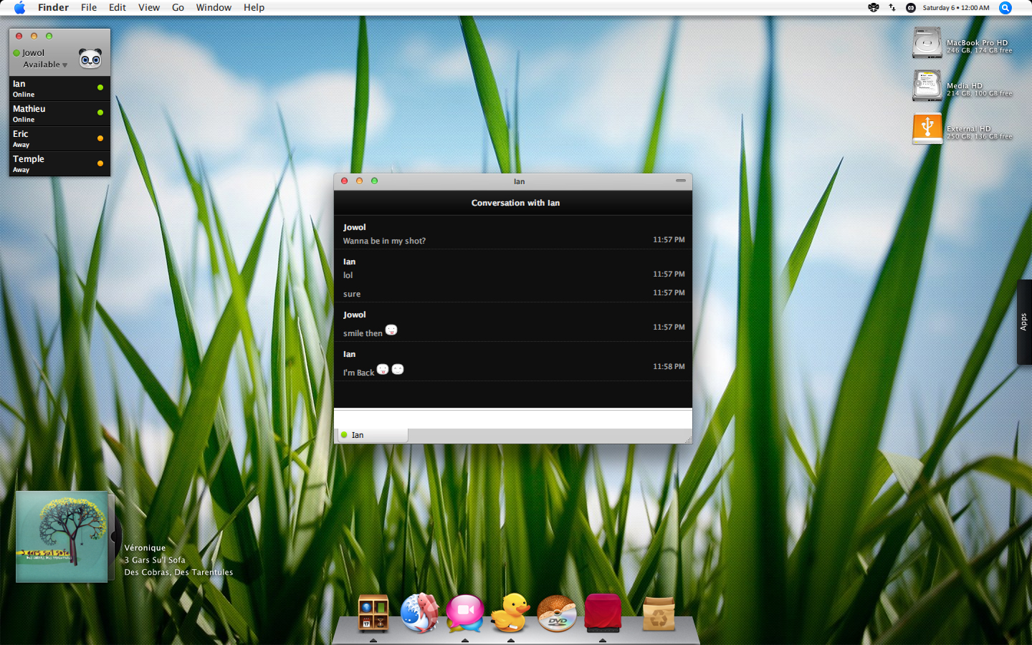This screenshot has height=645, width=1032.
Task: Click the 11:58 PM timestamp
Action: (669, 366)
